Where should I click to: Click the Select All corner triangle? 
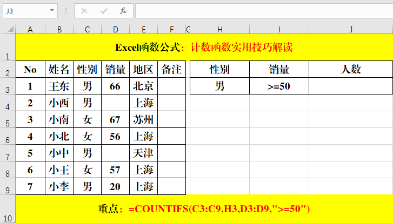(10, 29)
